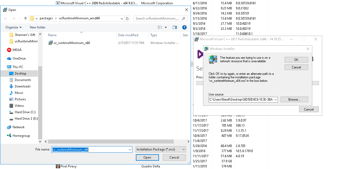Screen dimensions: 341x169
Task: Create a New folder
Action: coord(38,27)
